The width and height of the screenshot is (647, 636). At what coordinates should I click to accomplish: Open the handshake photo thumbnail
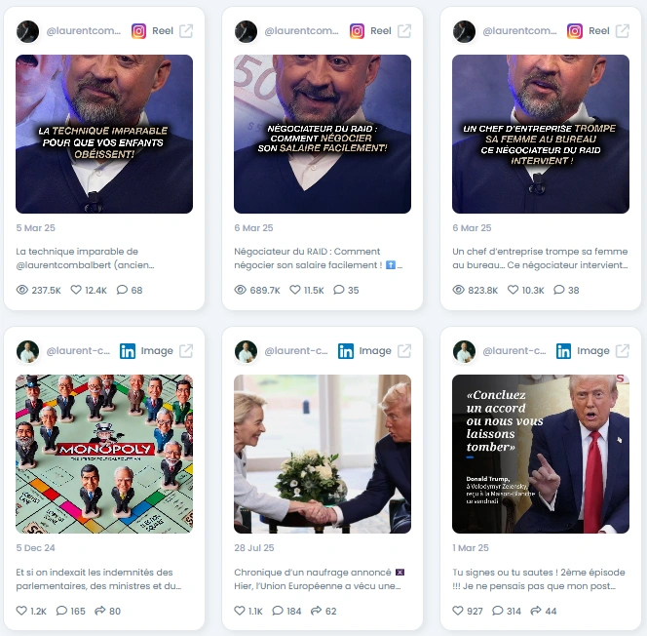tap(323, 454)
